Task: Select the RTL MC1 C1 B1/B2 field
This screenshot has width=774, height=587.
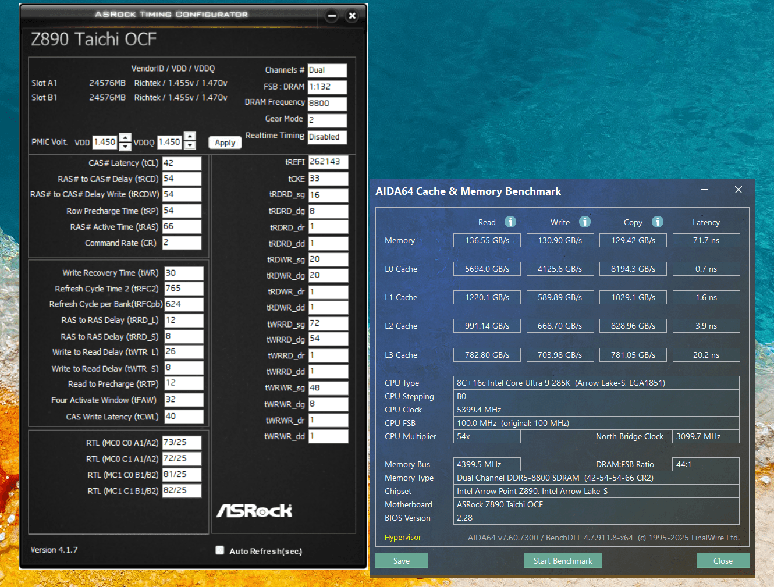Action: coord(182,491)
